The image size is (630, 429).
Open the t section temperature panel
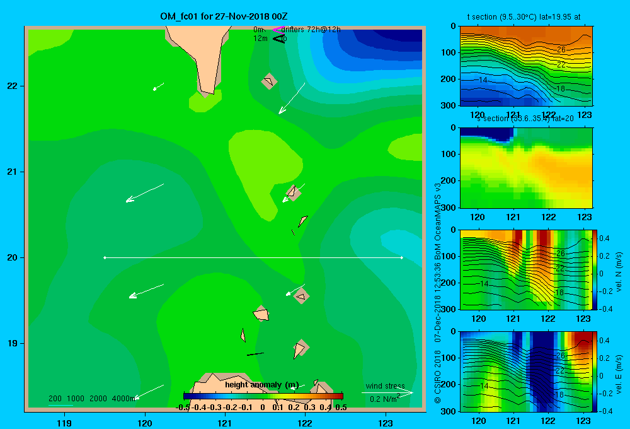pyautogui.click(x=526, y=66)
